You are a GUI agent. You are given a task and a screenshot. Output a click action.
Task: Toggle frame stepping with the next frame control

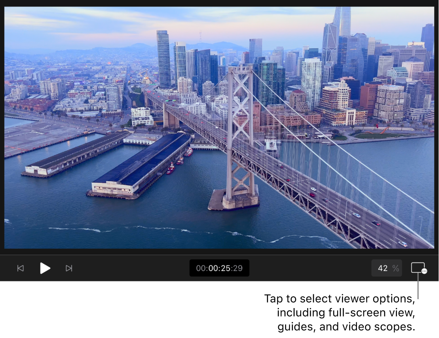69,268
